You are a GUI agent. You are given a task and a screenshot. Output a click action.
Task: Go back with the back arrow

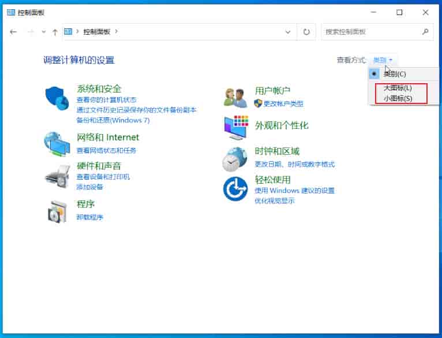[x=13, y=32]
